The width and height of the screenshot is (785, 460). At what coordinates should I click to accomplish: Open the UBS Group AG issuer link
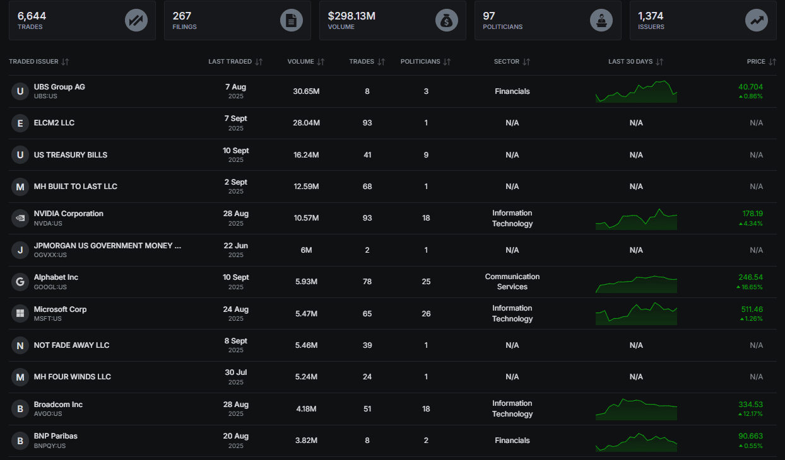point(59,87)
